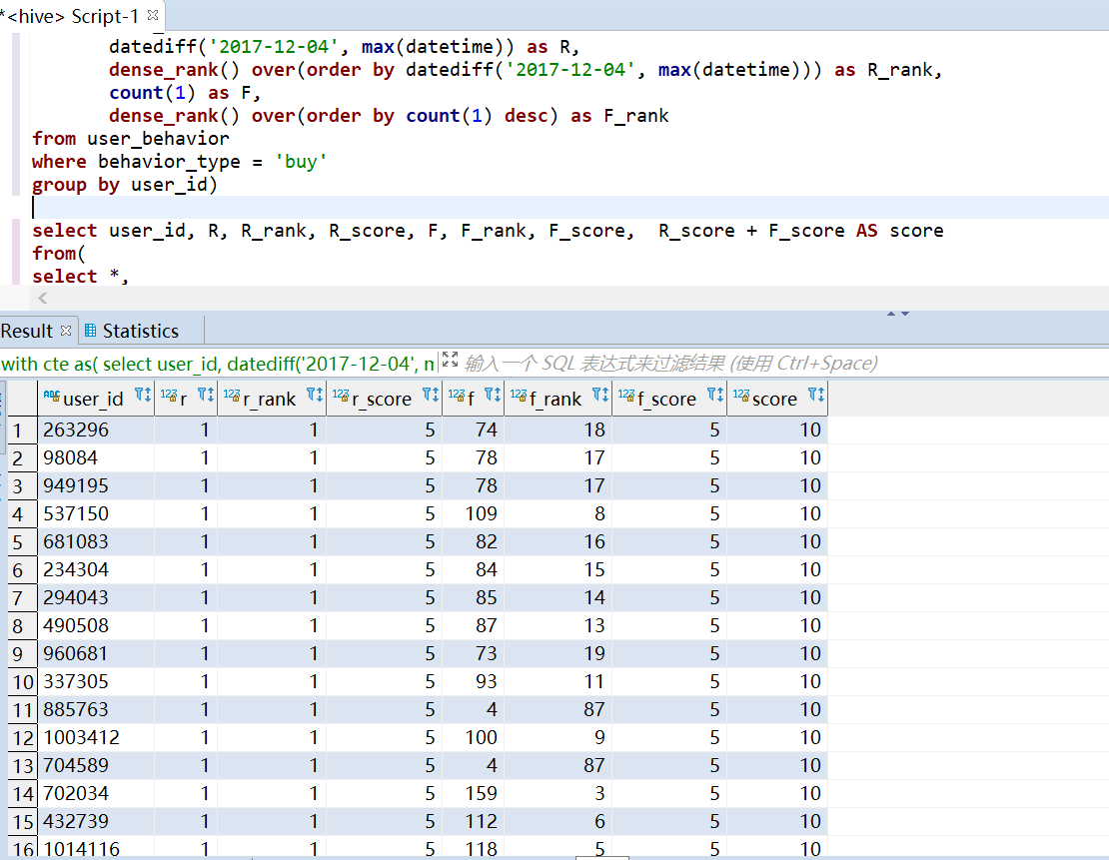Click the numeric type icon on r_rank header
The width and height of the screenshot is (1109, 860).
[232, 397]
